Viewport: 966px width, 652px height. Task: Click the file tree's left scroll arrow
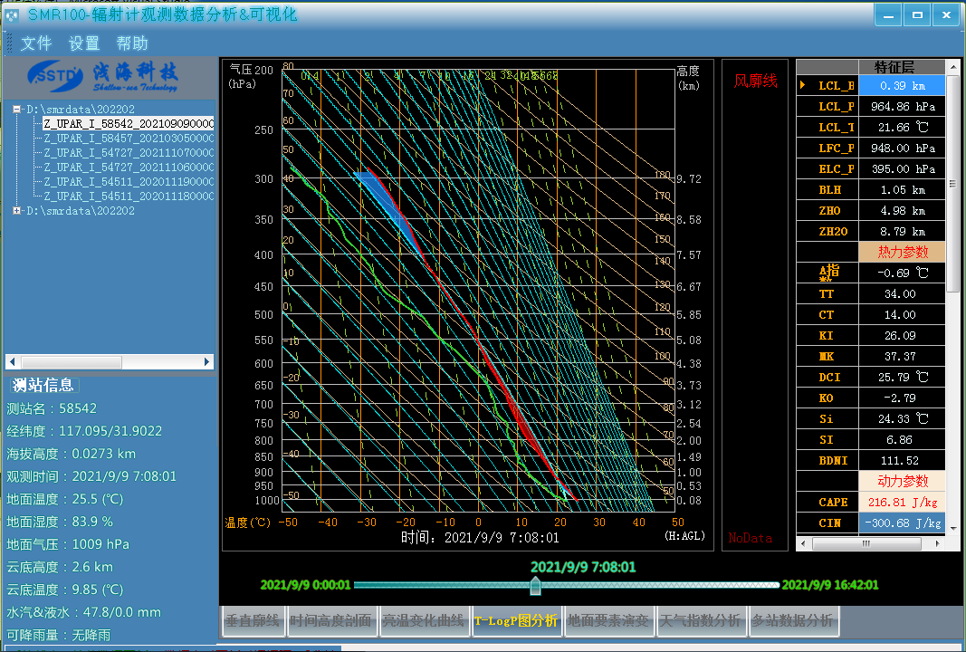(x=13, y=361)
